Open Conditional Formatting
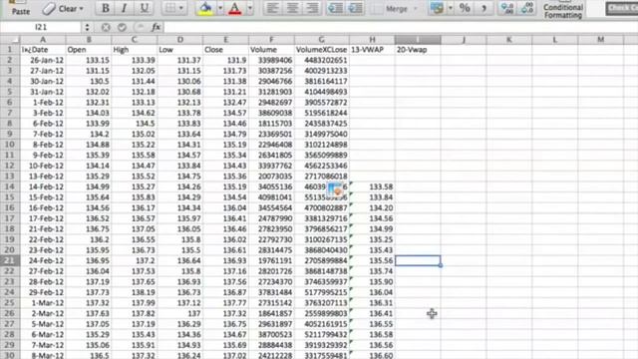The height and width of the screenshot is (359, 638). (563, 10)
